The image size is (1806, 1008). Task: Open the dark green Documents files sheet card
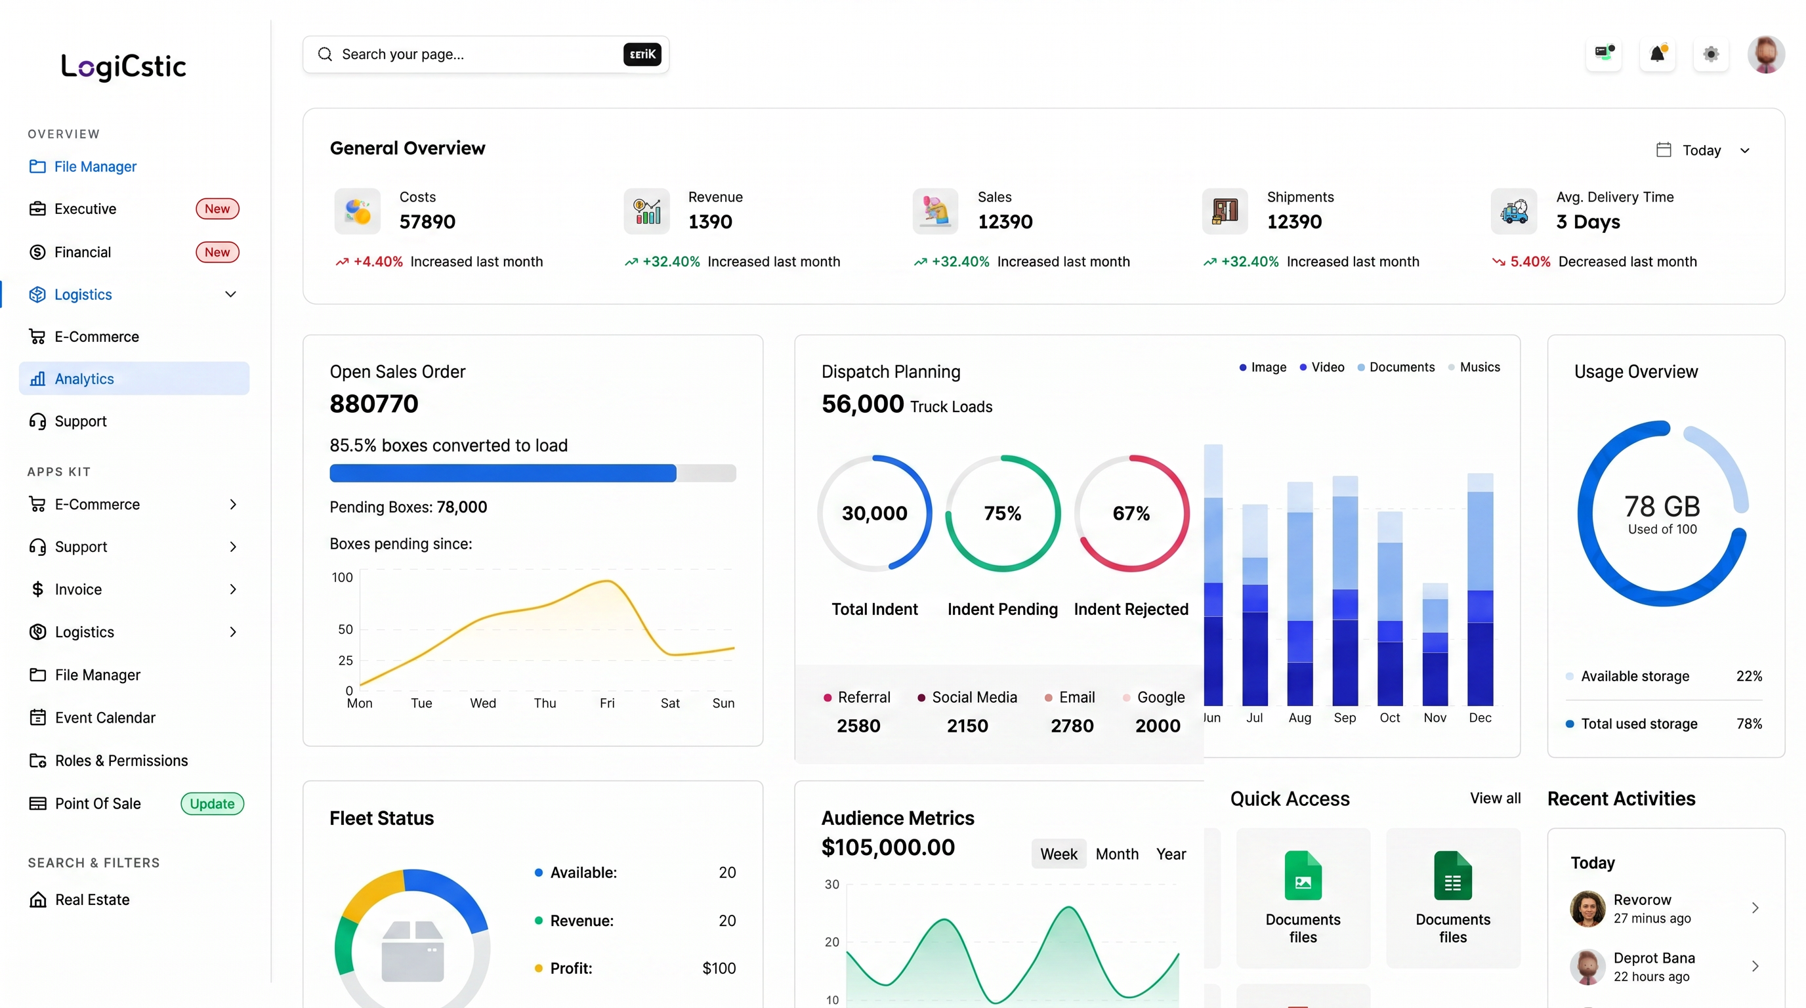[x=1453, y=898]
